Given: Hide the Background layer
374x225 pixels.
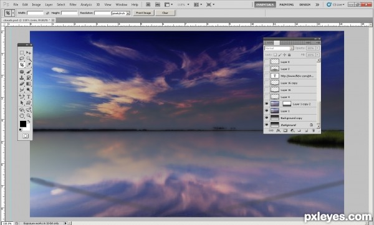Looking at the screenshot, I should pyautogui.click(x=267, y=125).
